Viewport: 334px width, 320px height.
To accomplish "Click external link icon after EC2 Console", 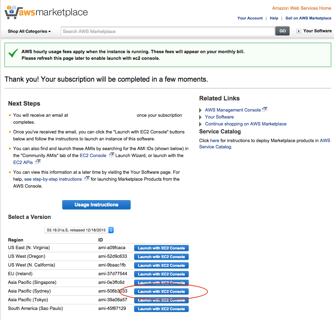I will coord(112,155).
